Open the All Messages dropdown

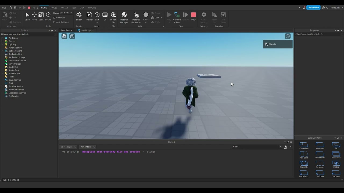tap(69, 147)
